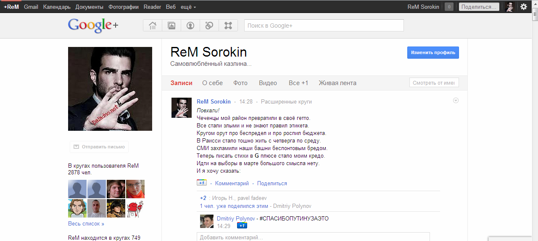Open the settings gear icon
The width and height of the screenshot is (538, 241).
pyautogui.click(x=524, y=7)
